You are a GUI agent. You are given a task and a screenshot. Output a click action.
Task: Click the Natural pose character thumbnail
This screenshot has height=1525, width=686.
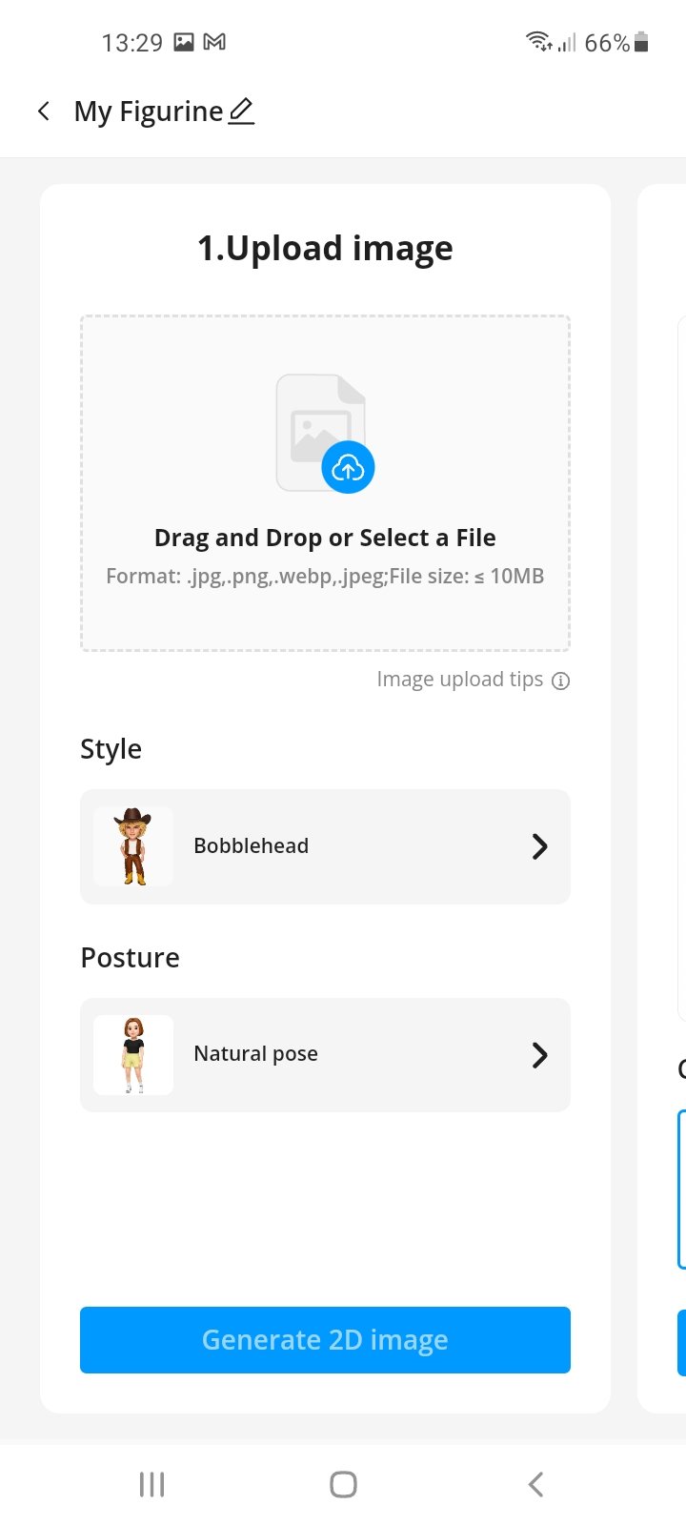pyautogui.click(x=133, y=1055)
